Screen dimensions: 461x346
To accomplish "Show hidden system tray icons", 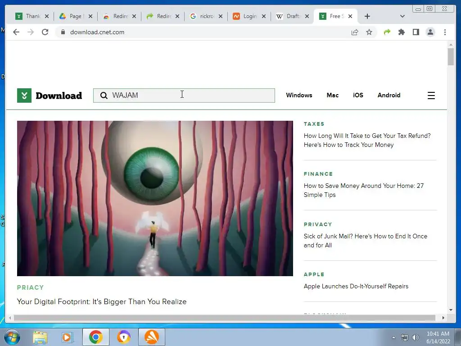I will (393, 338).
